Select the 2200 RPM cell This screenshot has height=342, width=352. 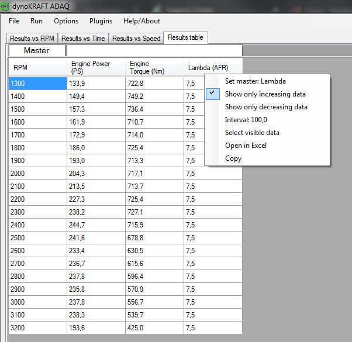click(x=37, y=199)
